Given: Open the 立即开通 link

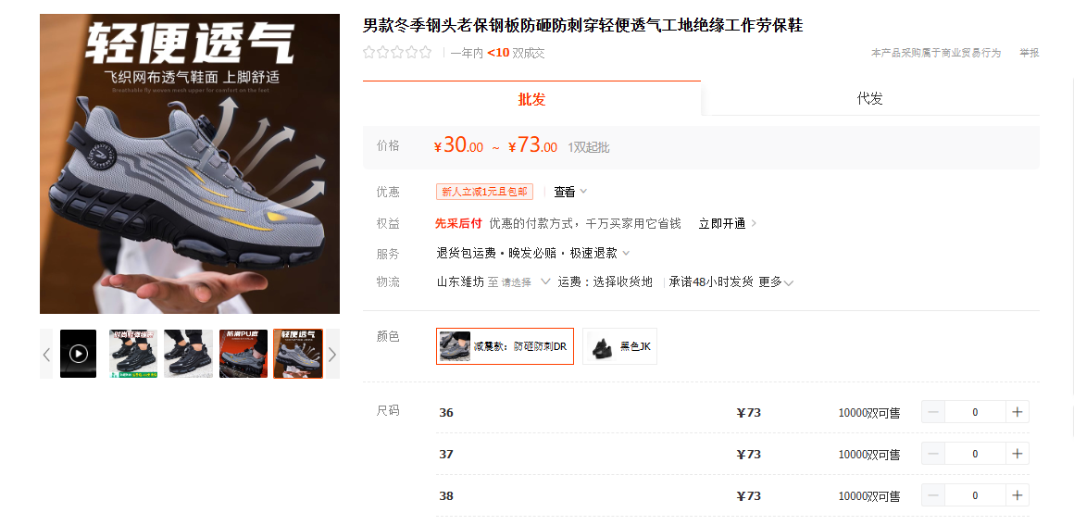Looking at the screenshot, I should coord(728,223).
